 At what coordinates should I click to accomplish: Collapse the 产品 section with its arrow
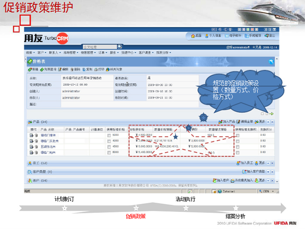point(268,122)
